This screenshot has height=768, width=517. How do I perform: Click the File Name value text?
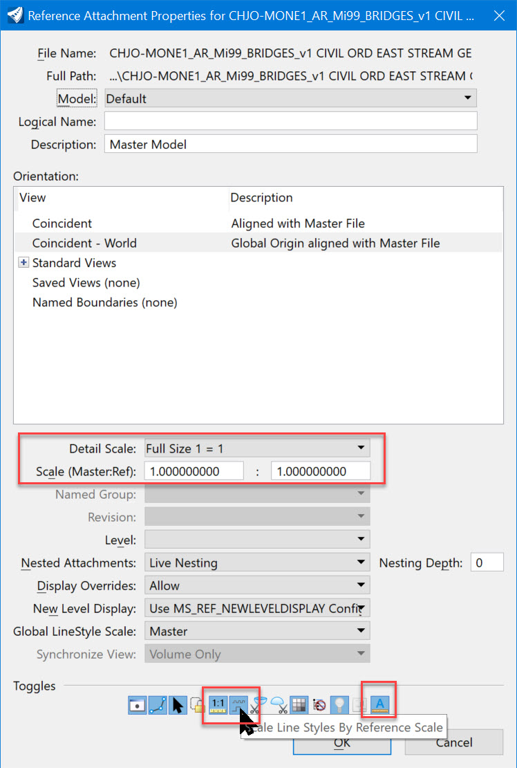pyautogui.click(x=290, y=53)
